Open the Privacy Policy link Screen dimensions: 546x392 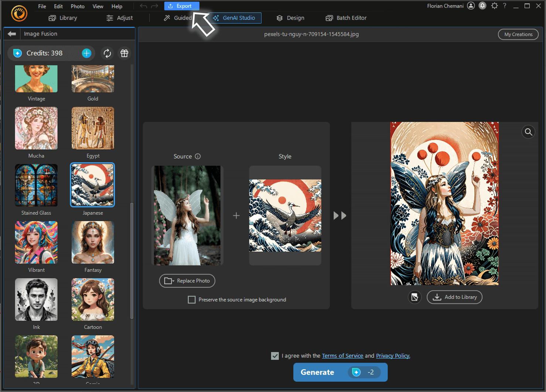(x=393, y=356)
